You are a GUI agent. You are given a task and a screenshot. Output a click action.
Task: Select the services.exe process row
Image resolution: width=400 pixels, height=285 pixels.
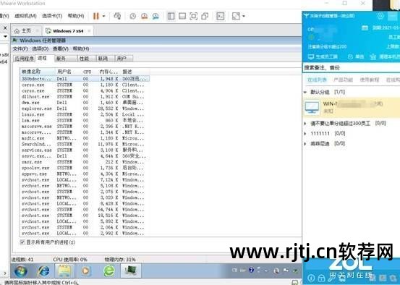tap(85, 150)
